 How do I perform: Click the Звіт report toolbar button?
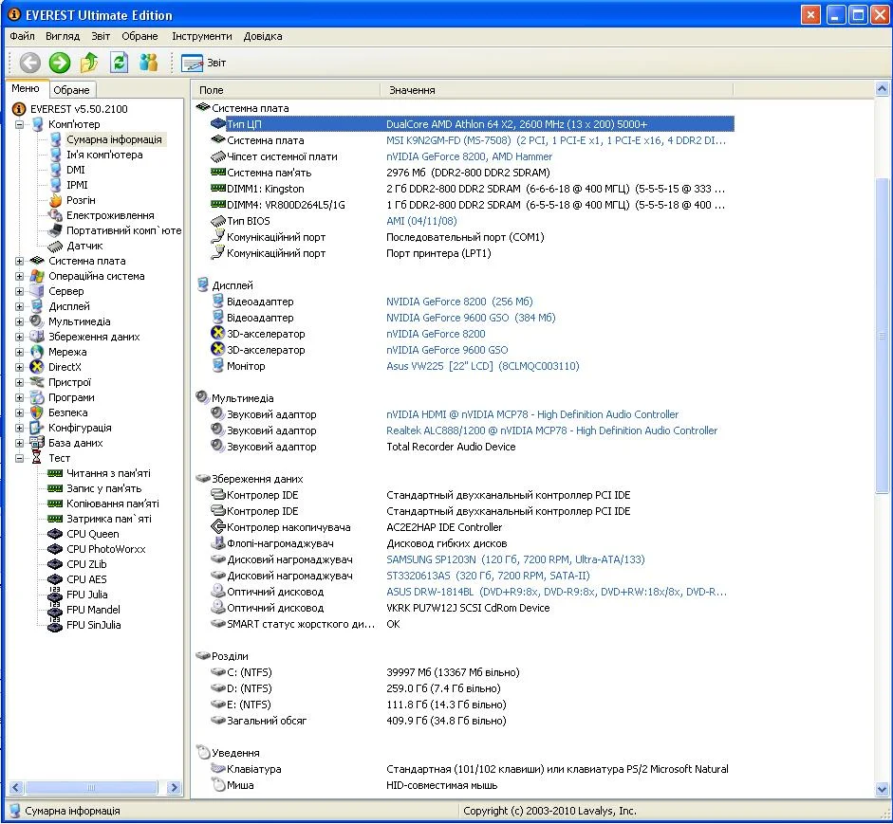click(204, 63)
